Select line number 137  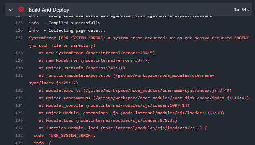(x=19, y=128)
